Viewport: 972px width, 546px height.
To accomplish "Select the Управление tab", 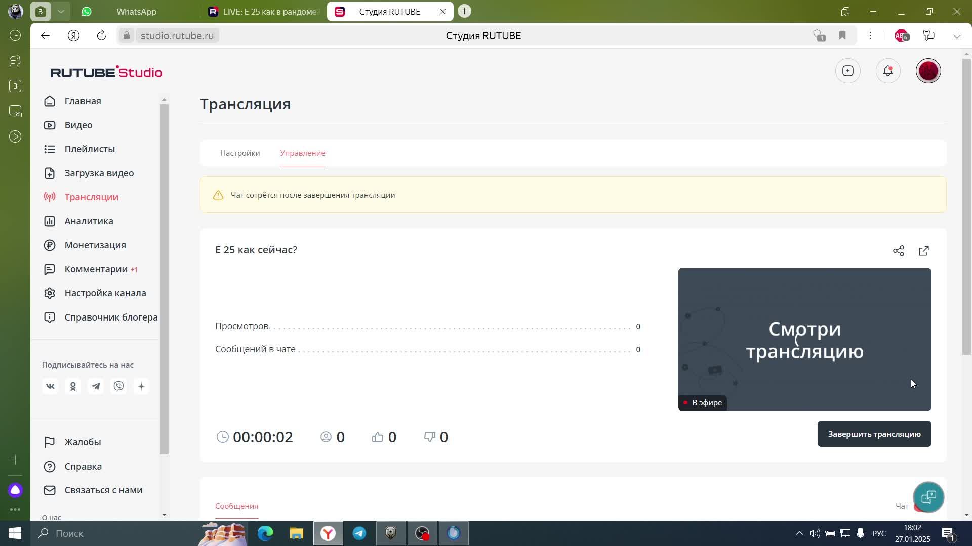I will [x=303, y=153].
